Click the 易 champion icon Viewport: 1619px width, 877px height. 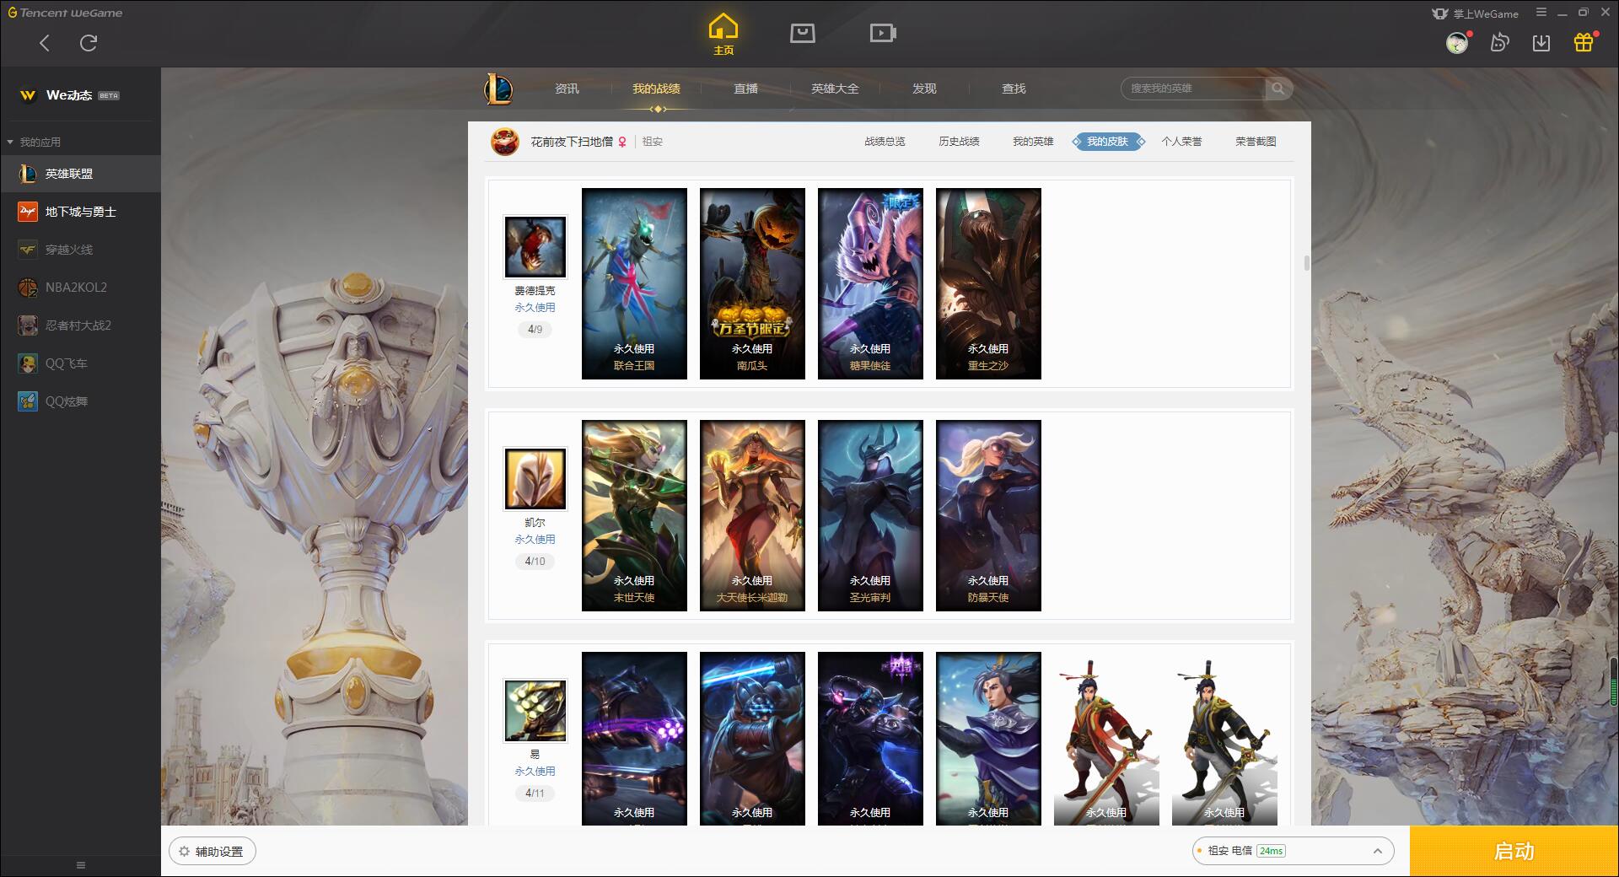(535, 711)
